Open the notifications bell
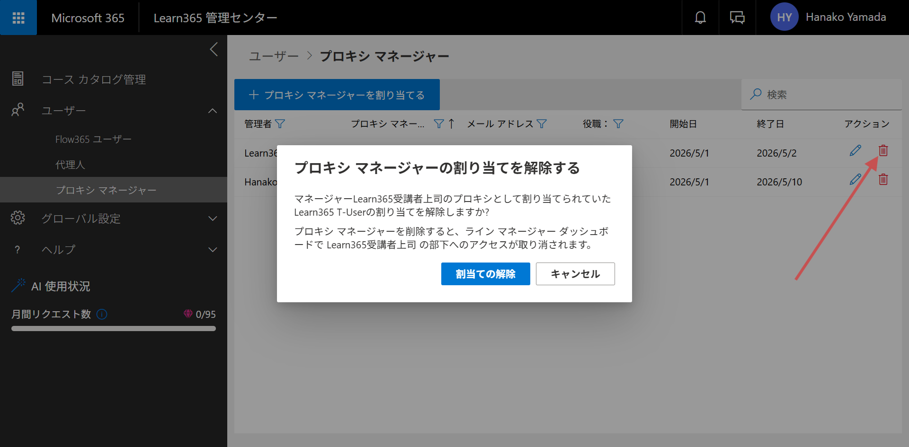This screenshot has width=909, height=447. tap(700, 18)
